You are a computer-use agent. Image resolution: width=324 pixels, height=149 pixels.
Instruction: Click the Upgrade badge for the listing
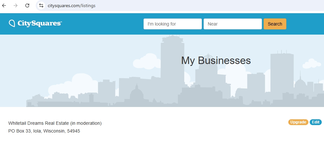pyautogui.click(x=298, y=122)
